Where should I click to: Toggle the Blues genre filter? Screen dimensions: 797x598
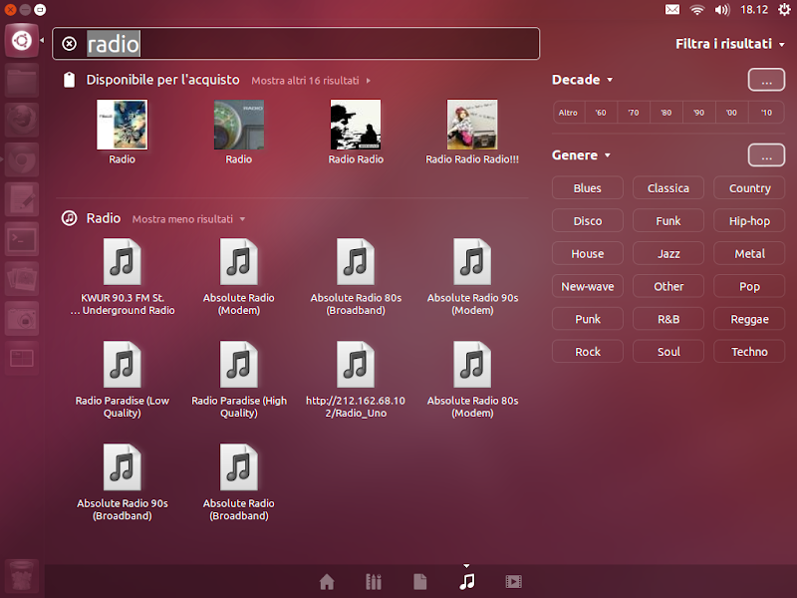click(x=588, y=188)
